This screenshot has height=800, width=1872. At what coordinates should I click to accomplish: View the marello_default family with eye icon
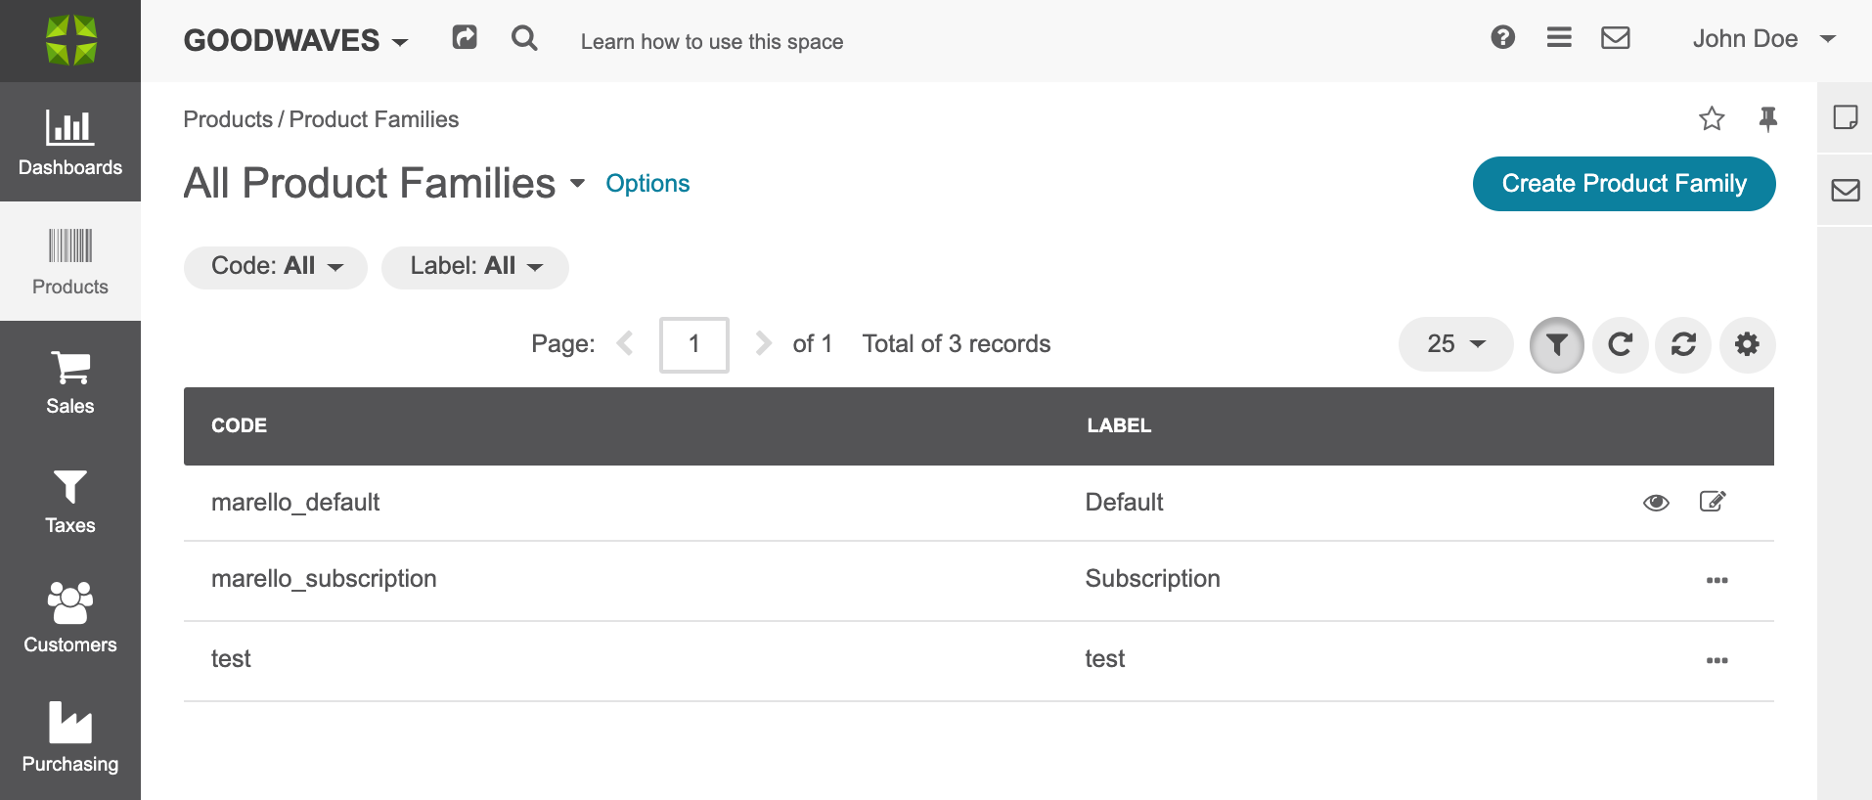pyautogui.click(x=1656, y=503)
